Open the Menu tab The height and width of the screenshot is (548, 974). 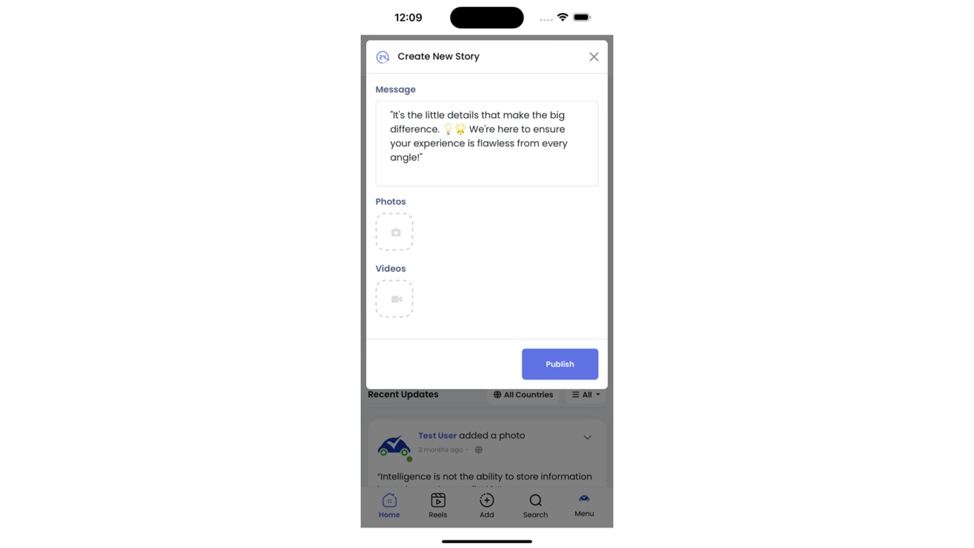[x=584, y=506]
